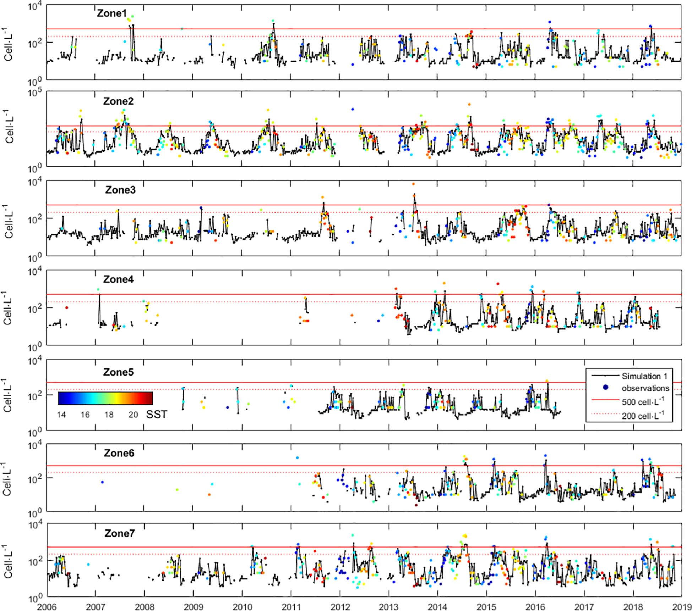Viewport: 692px width, 611px height.
Task: Click the Zone3 panel title
Action: coord(120,190)
